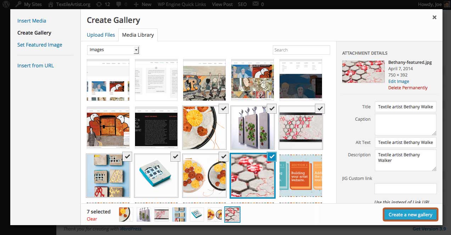Choose Insert from URL option

click(35, 66)
